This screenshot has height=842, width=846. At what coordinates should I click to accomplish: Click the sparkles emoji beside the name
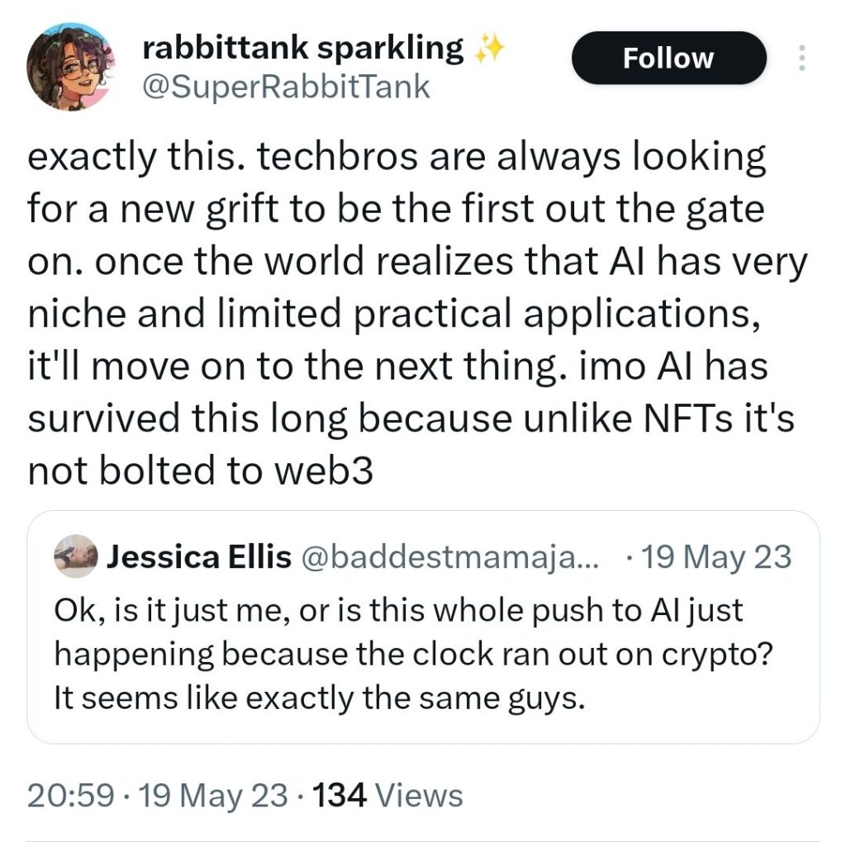click(489, 51)
